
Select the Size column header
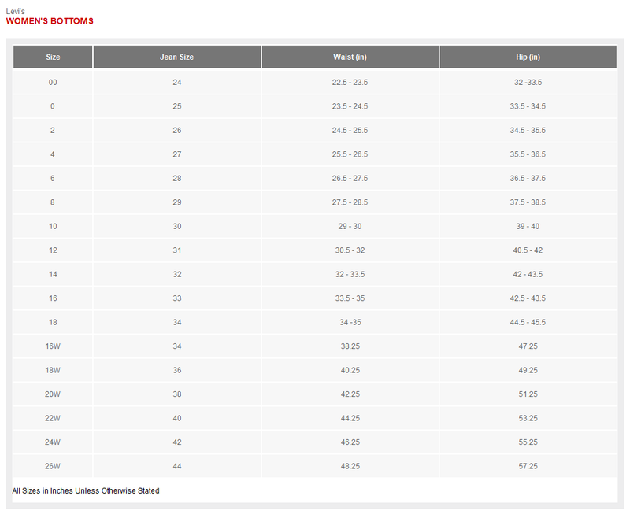(x=53, y=57)
